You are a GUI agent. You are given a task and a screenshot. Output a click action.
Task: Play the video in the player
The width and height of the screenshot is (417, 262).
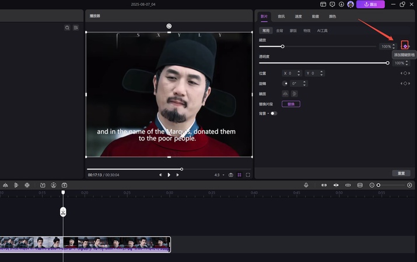169,175
